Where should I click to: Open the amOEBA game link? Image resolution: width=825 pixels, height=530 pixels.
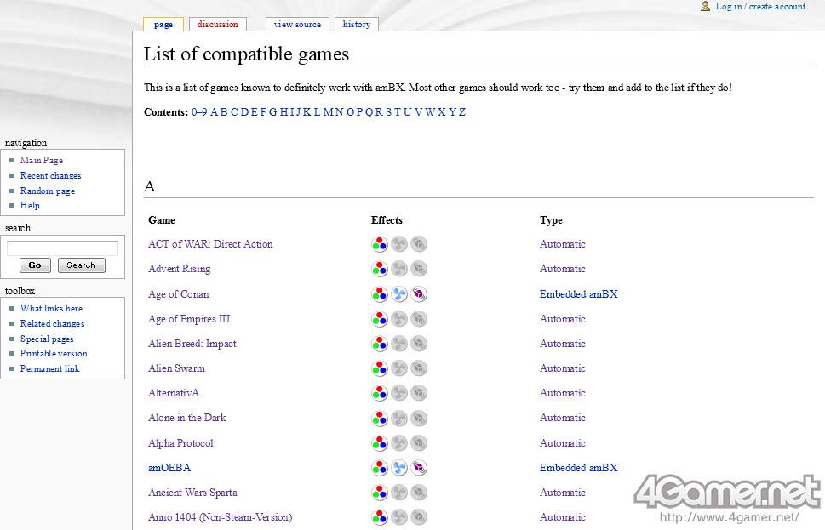coord(169,467)
